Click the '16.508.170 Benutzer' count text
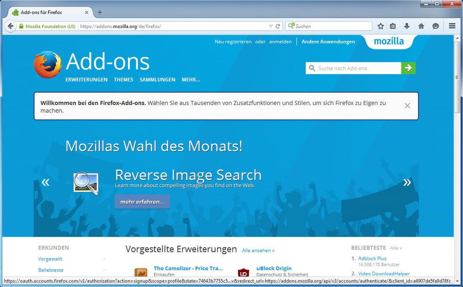The height and width of the screenshot is (287, 463). pyautogui.click(x=379, y=265)
